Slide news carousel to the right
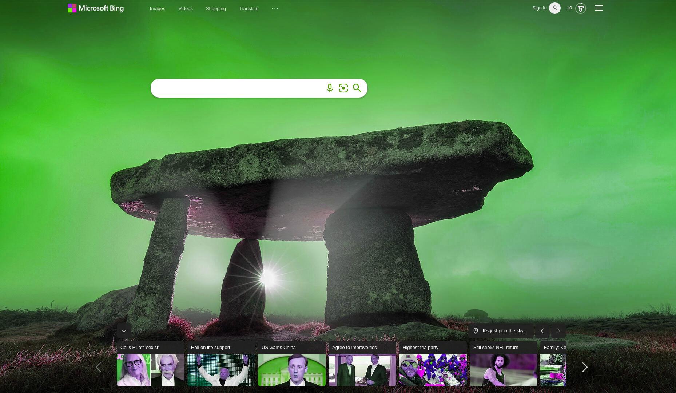676x393 pixels. (x=585, y=367)
